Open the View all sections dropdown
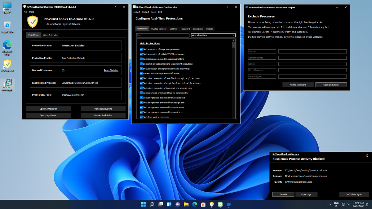Screen dimensions: 372x209 [213, 35]
